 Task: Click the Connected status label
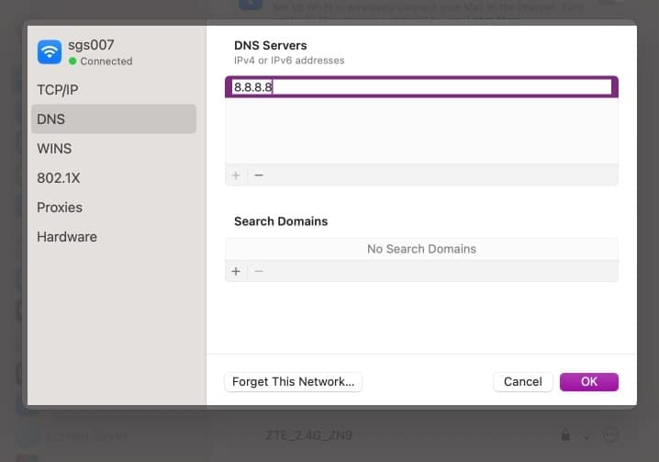tap(106, 62)
